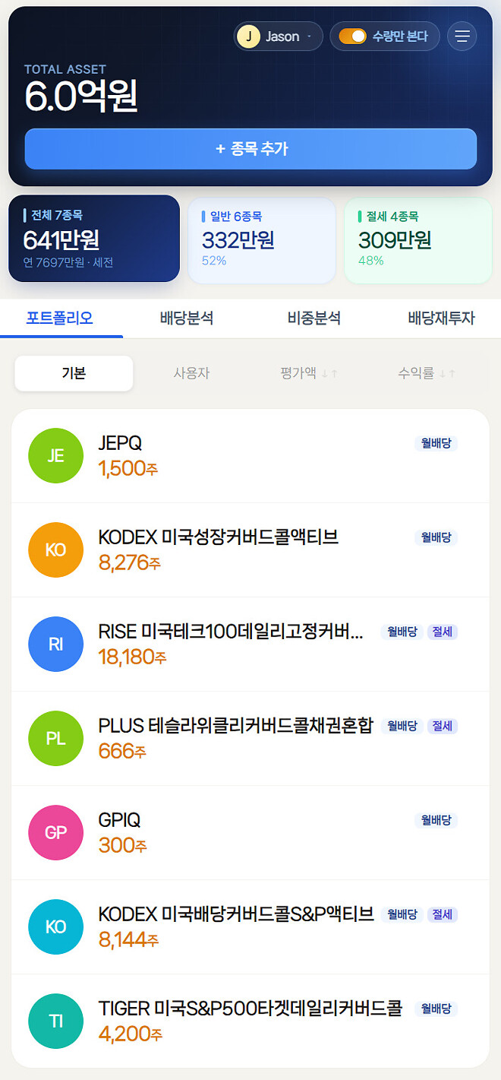Open the Jason account dropdown
Image resolution: width=501 pixels, height=1080 pixels.
point(278,36)
